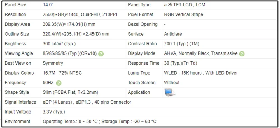Viewport: 280px width, 128px height.
Task: Click the help icon beside Viewing Angle value
Action: [101, 54]
